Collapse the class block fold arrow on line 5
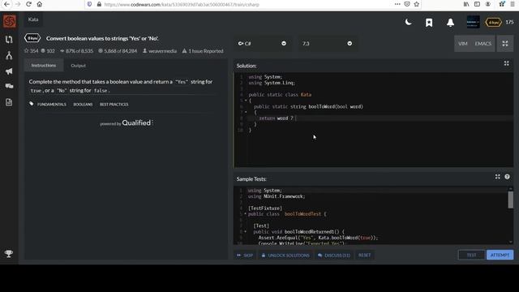The width and height of the screenshot is (519, 292). (x=246, y=101)
